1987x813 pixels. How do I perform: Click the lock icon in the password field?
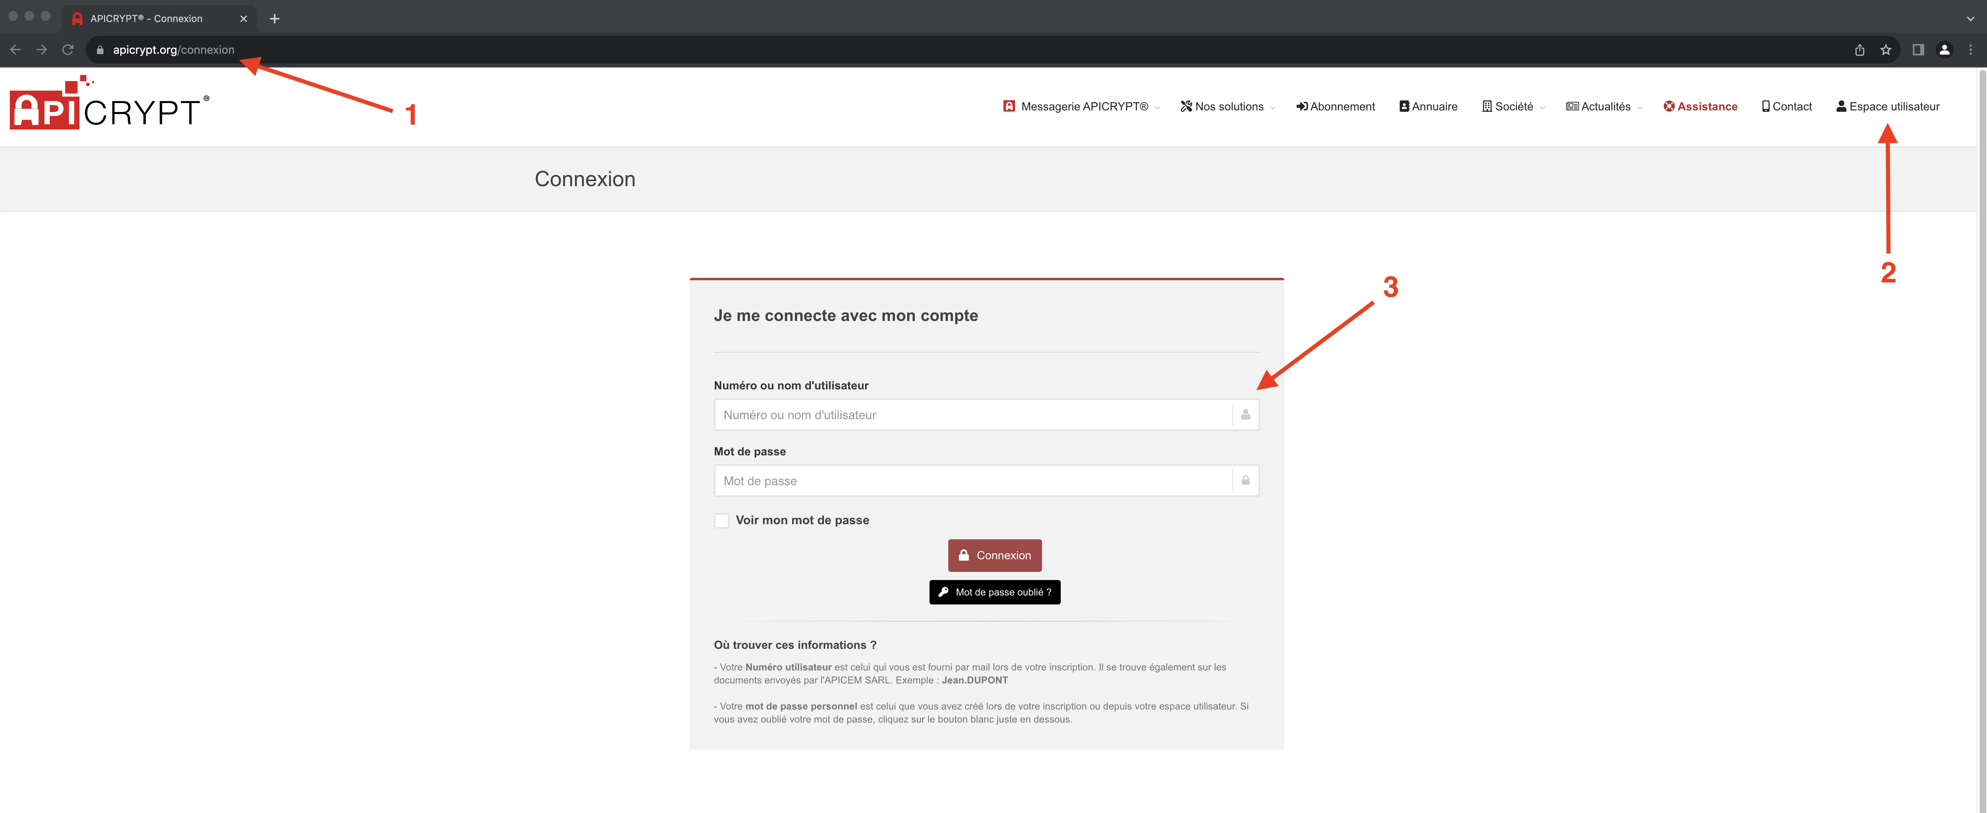1246,481
